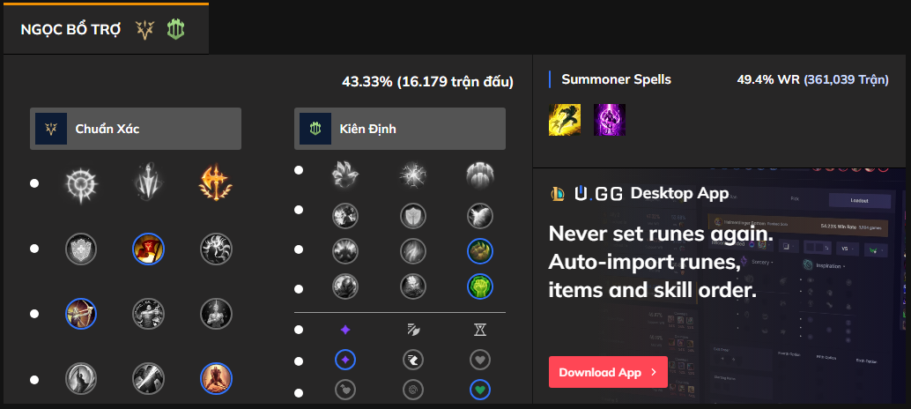Select the Overheal shield rune
This screenshot has height=409, width=911.
[x=81, y=249]
